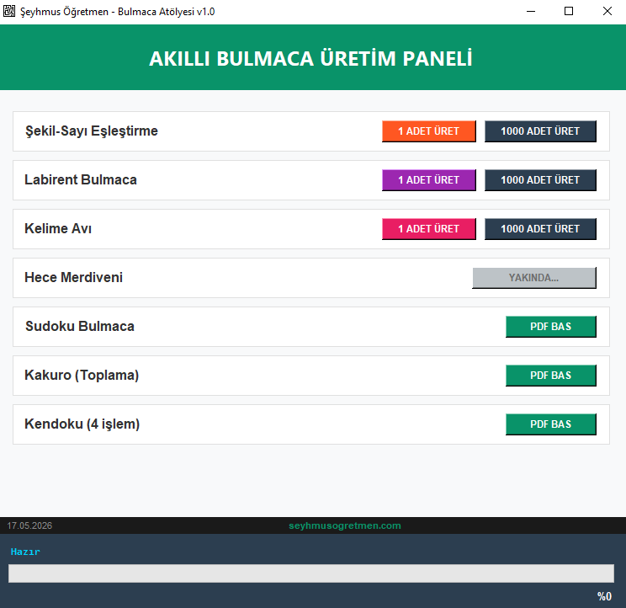Click the Hece Merdiveni label

(73, 277)
